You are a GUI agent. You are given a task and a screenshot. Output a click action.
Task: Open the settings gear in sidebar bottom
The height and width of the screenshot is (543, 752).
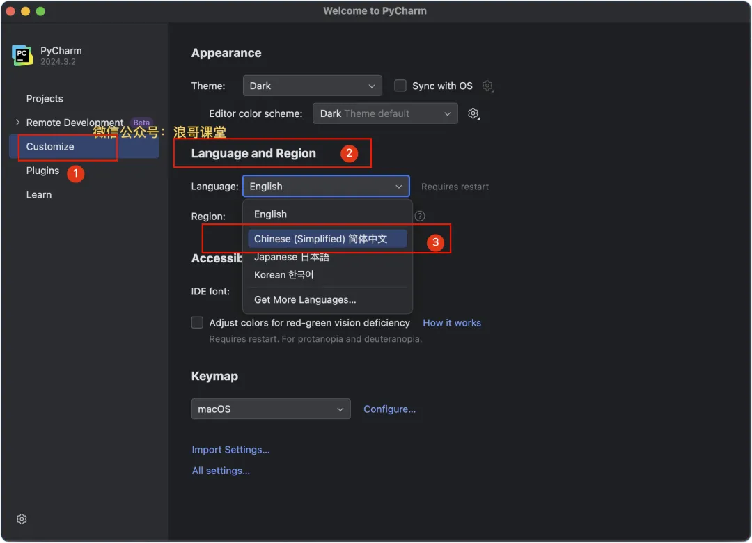22,519
